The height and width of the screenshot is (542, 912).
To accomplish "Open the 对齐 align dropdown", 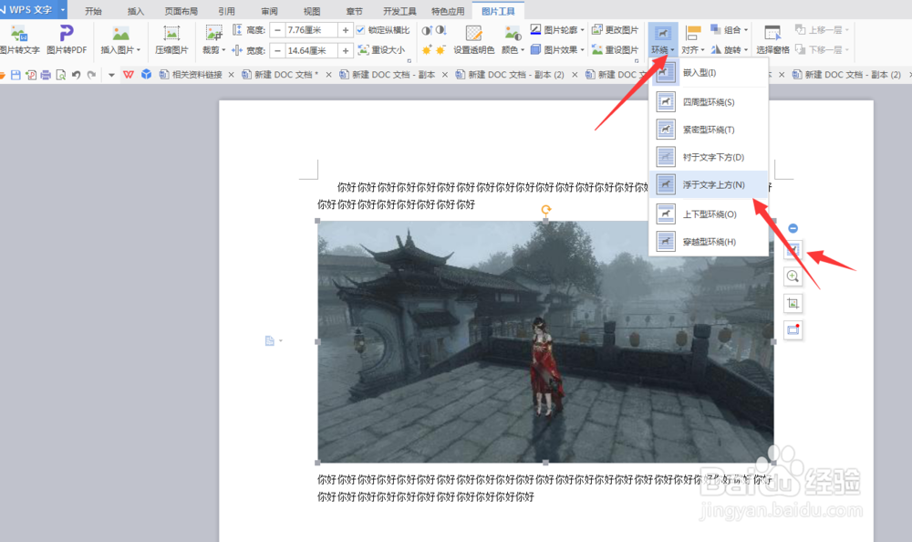I will [693, 50].
